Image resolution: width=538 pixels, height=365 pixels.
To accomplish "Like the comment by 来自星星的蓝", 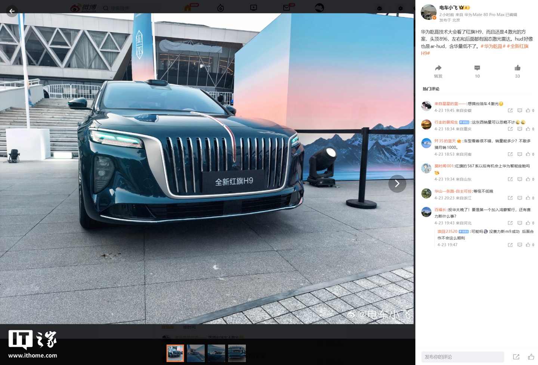I will [528, 110].
